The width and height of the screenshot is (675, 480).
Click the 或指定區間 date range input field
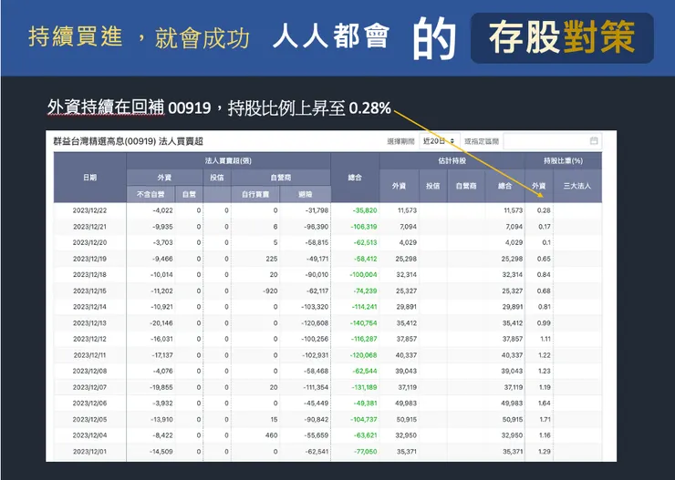point(552,141)
